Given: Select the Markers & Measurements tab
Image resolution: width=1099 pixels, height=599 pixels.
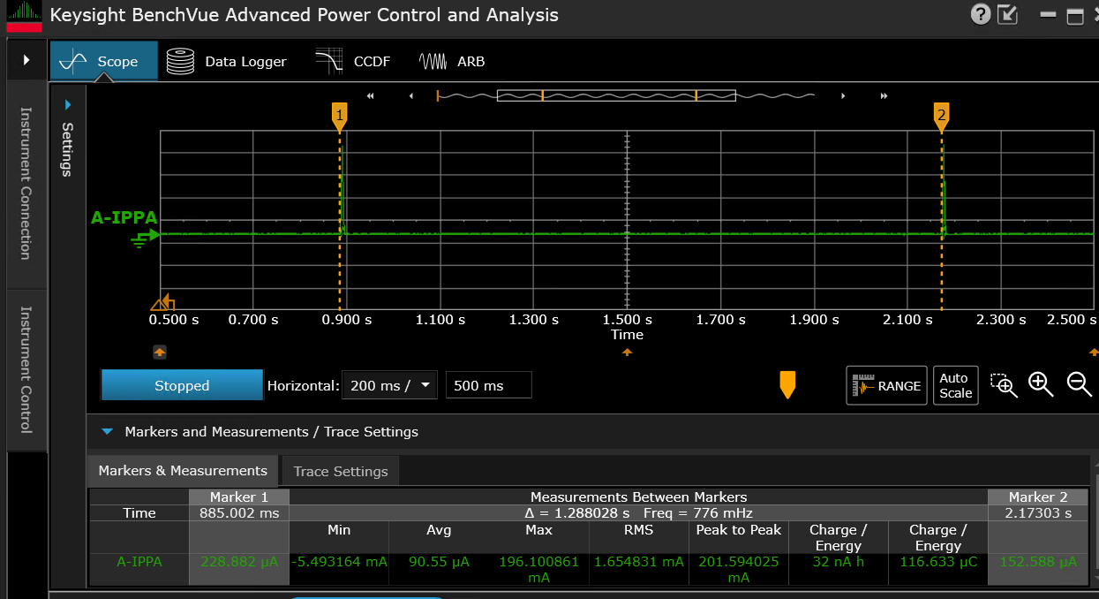Looking at the screenshot, I should coord(183,471).
